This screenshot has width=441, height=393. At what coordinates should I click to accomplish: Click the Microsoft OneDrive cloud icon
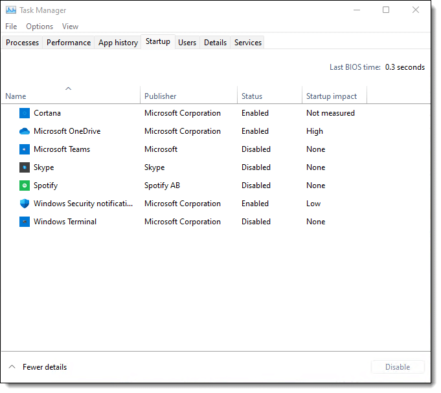pyautogui.click(x=25, y=131)
